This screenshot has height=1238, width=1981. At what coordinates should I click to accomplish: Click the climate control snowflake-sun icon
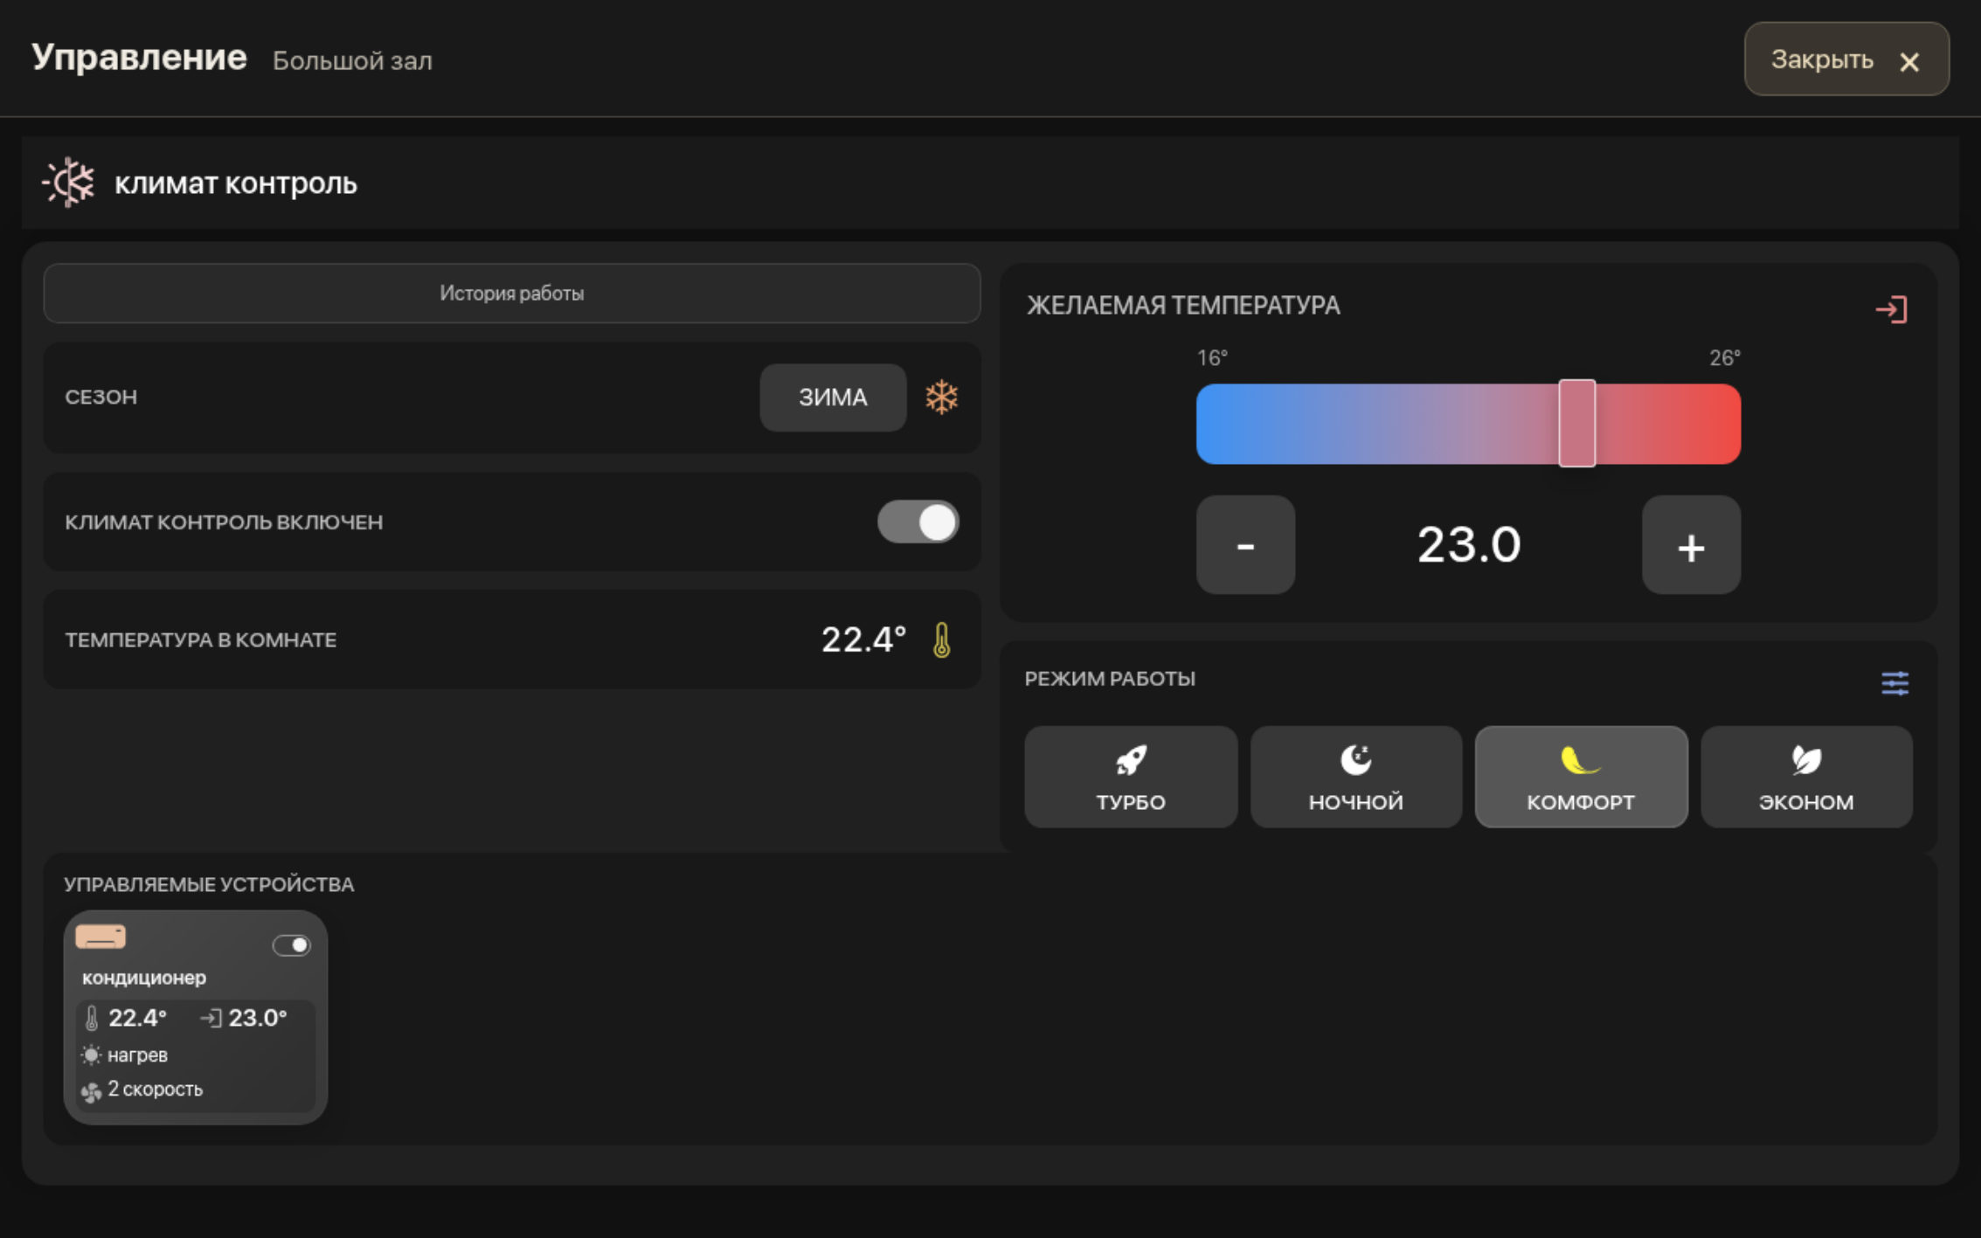coord(68,183)
